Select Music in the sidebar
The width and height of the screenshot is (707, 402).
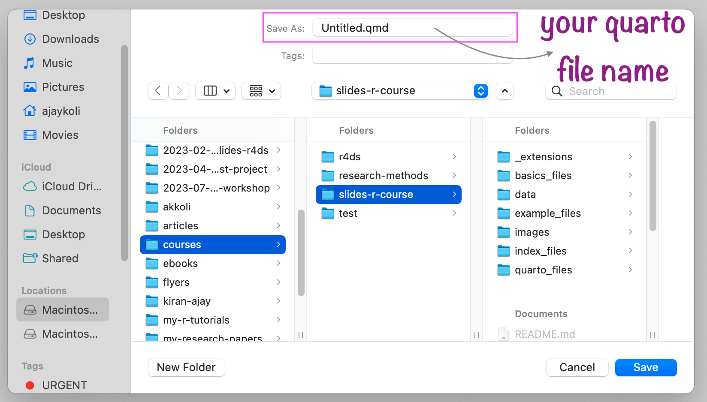click(x=57, y=63)
